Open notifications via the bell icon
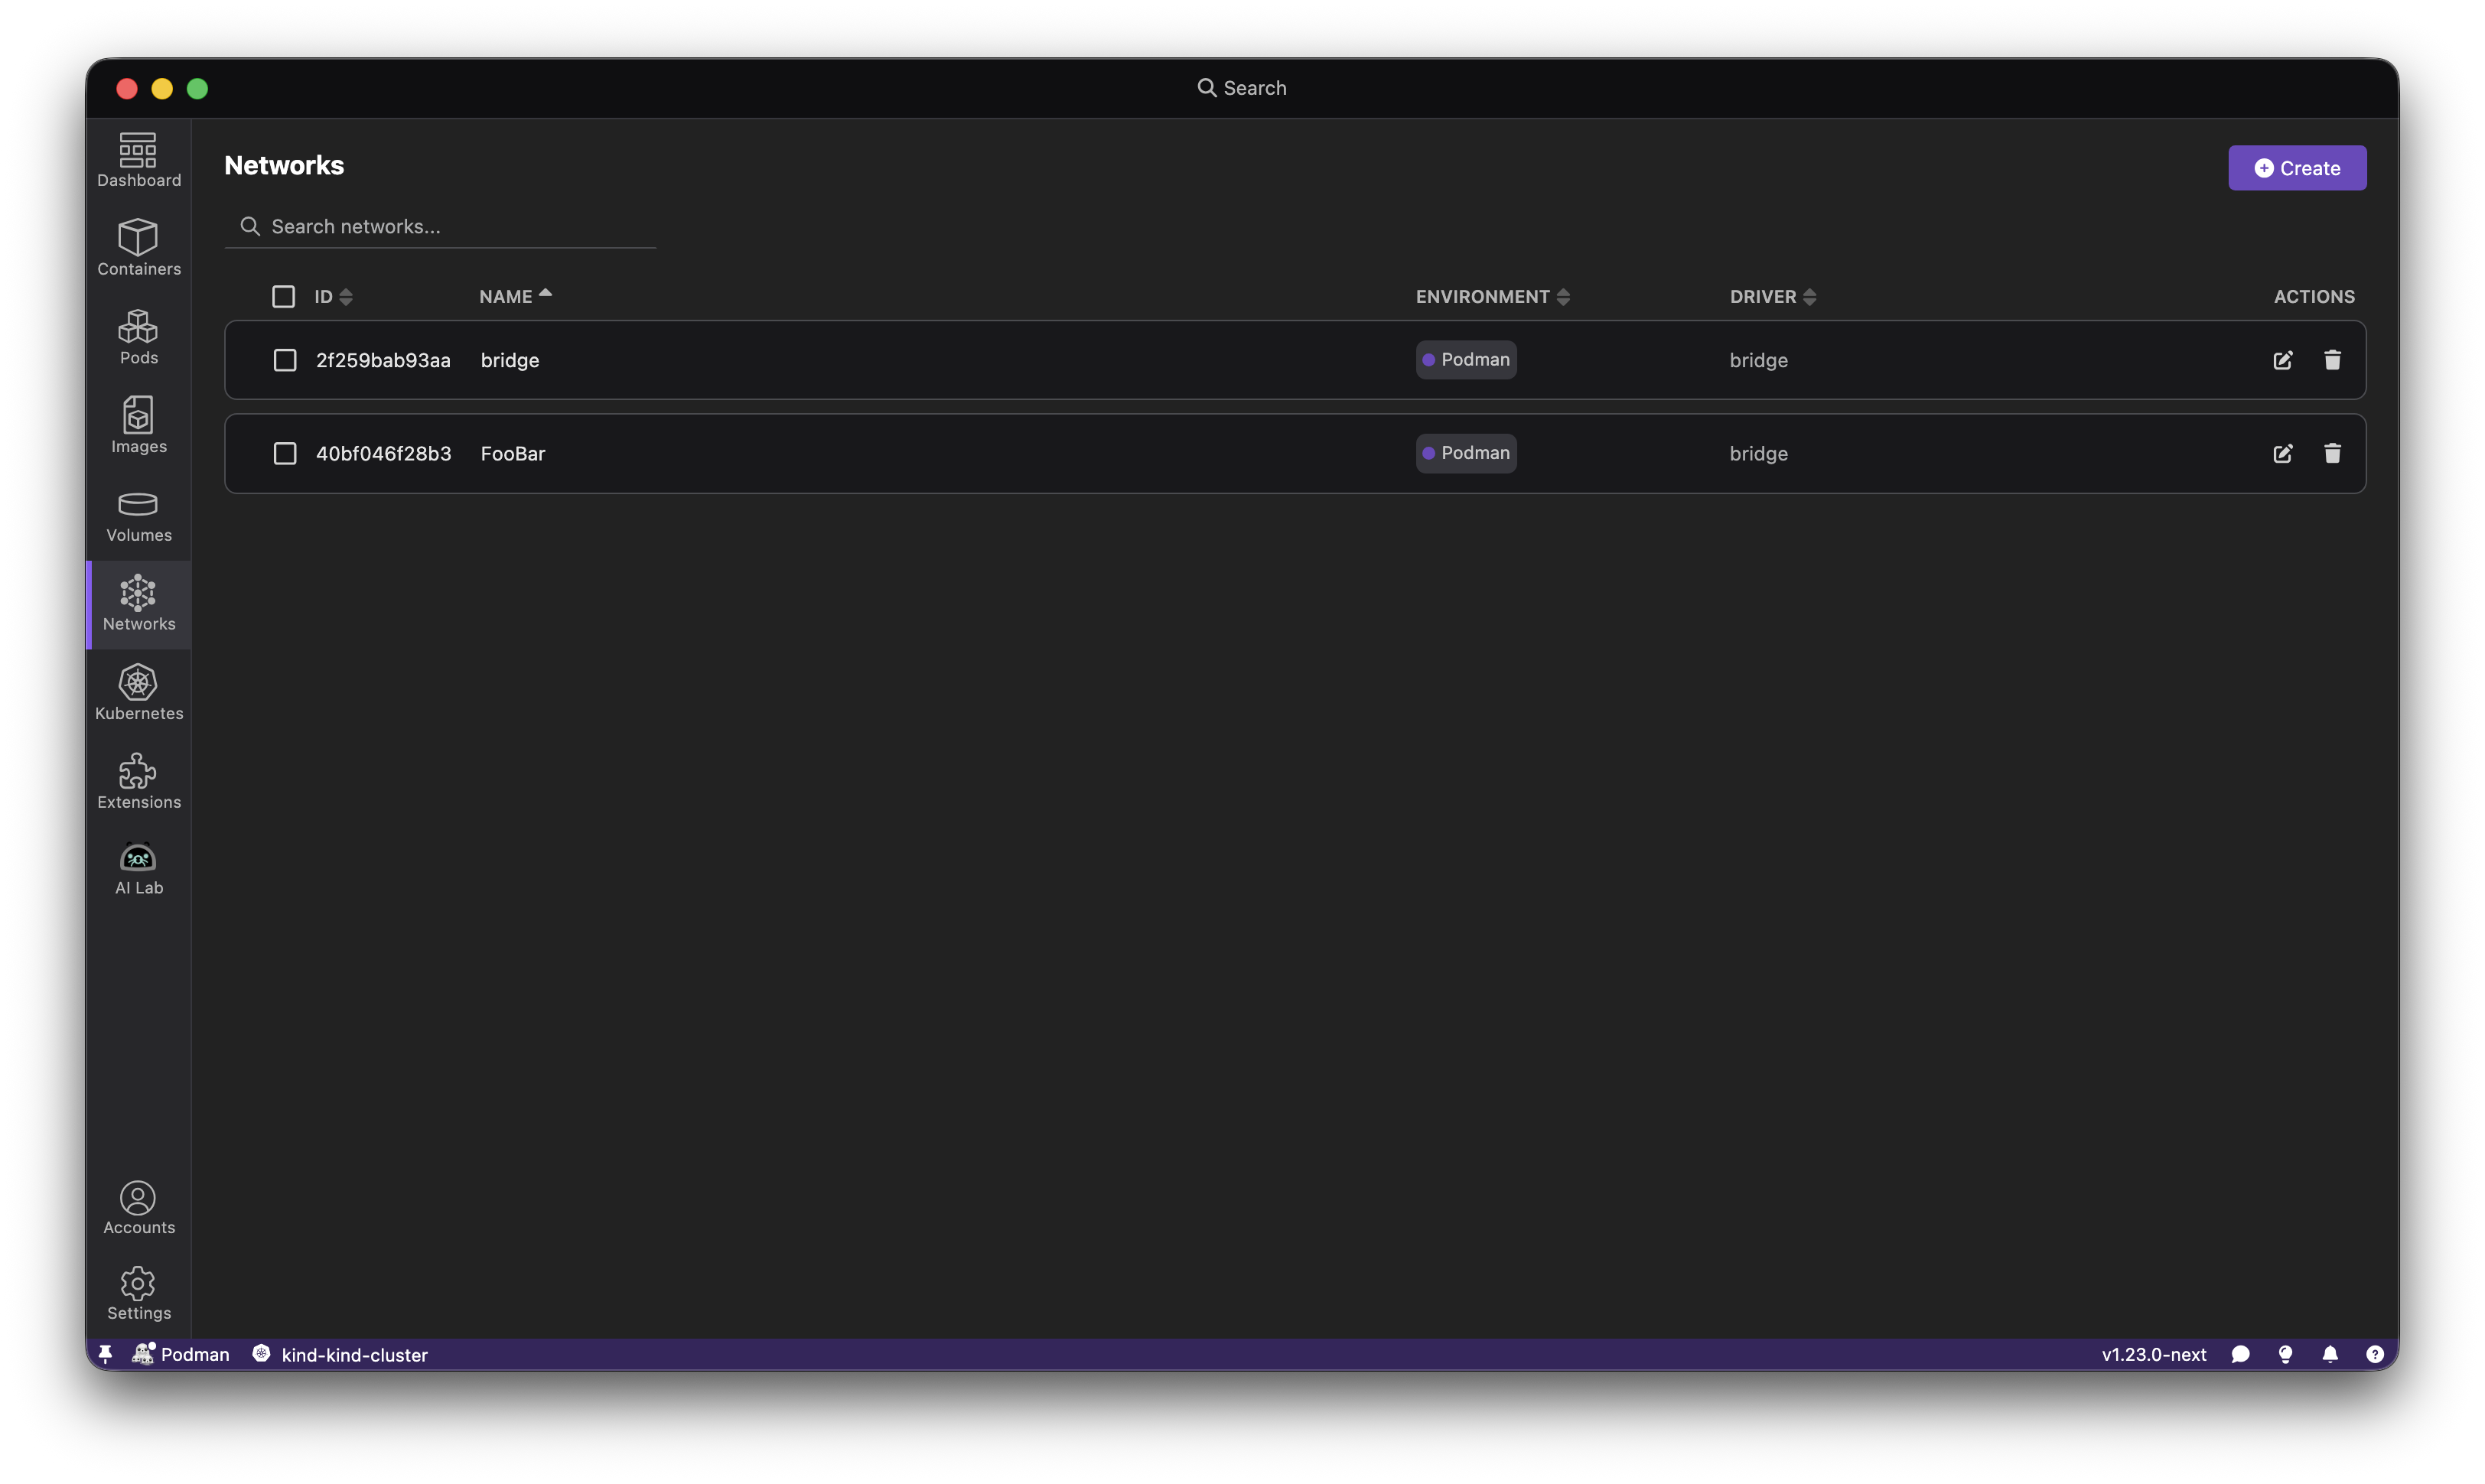 (2330, 1354)
